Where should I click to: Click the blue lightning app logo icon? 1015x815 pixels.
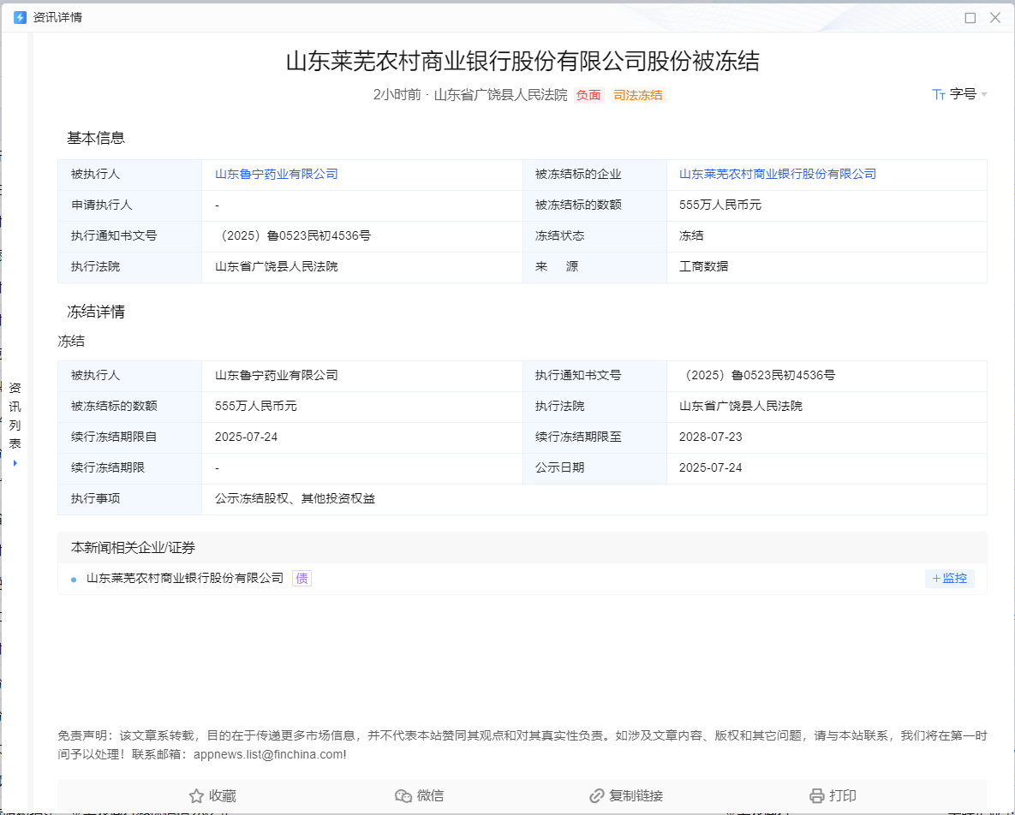click(19, 16)
